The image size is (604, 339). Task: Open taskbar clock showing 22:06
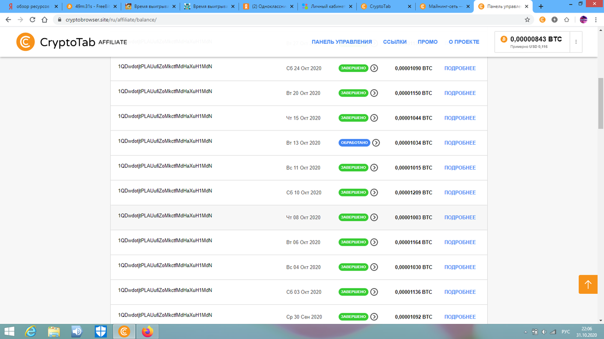(x=586, y=331)
